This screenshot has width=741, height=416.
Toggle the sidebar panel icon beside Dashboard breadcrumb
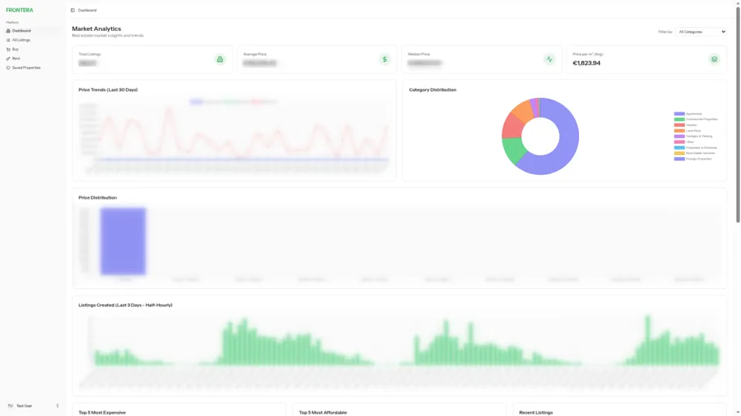73,10
